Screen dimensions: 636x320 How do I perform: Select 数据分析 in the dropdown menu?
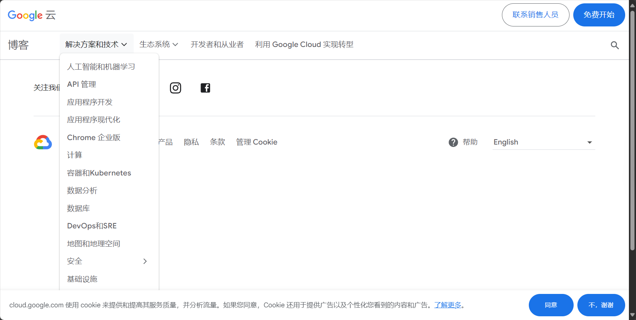[82, 191]
